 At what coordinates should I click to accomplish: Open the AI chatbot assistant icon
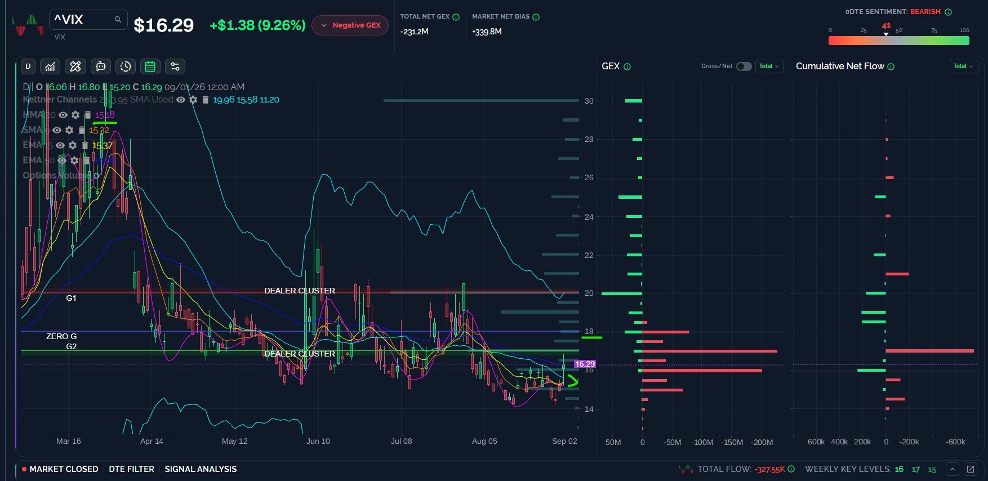[x=101, y=66]
